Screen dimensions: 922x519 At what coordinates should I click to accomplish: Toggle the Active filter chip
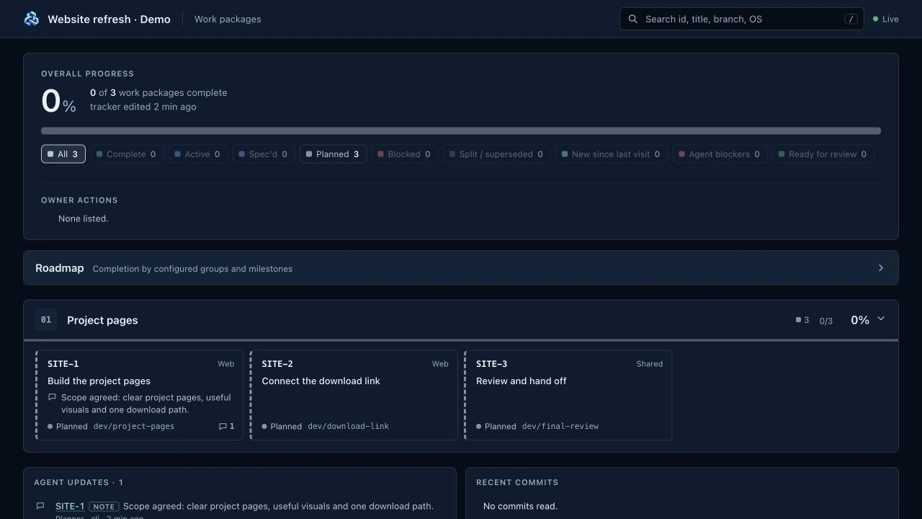click(x=197, y=154)
